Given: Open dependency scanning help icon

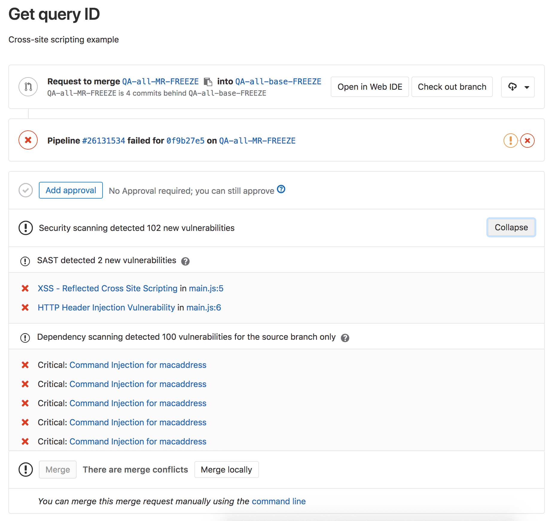Looking at the screenshot, I should (346, 337).
